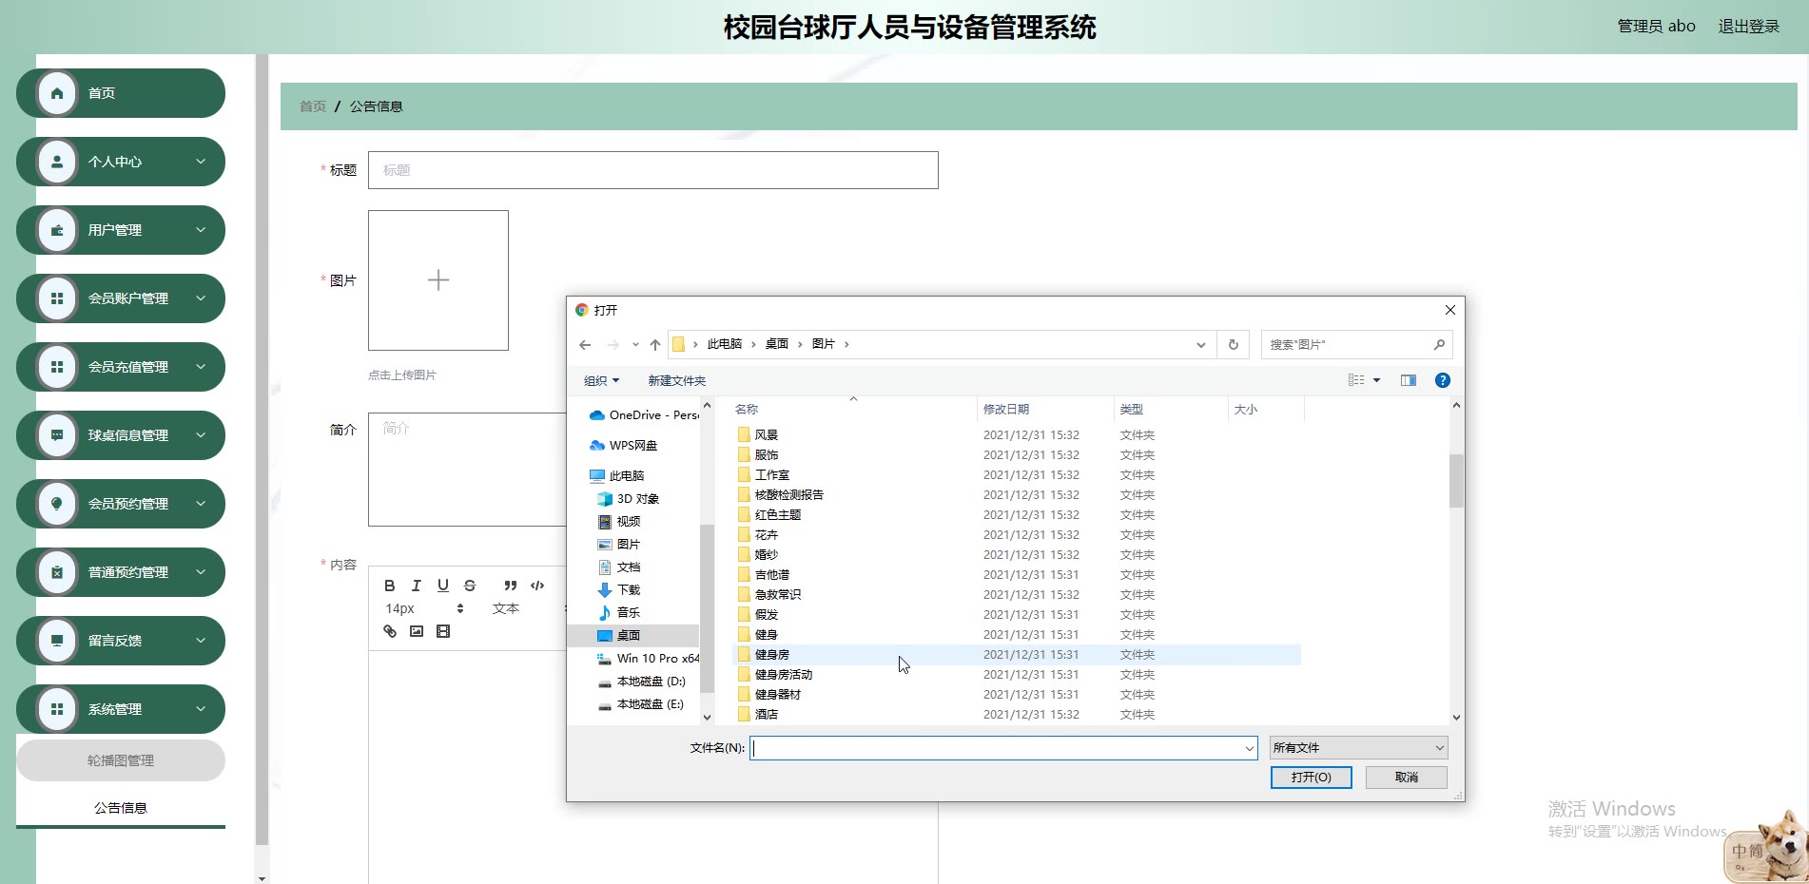Expand the 用户管理 sidebar menu
Screen dimensions: 1809x884
pyautogui.click(x=121, y=230)
